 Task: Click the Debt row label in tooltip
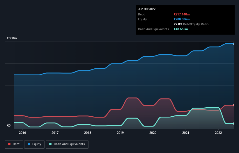tap(141, 14)
